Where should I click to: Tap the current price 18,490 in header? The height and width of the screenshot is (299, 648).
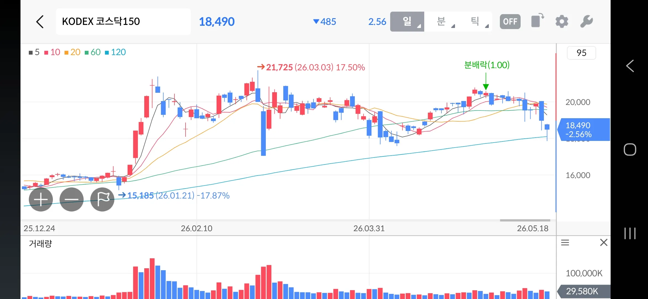tap(217, 22)
